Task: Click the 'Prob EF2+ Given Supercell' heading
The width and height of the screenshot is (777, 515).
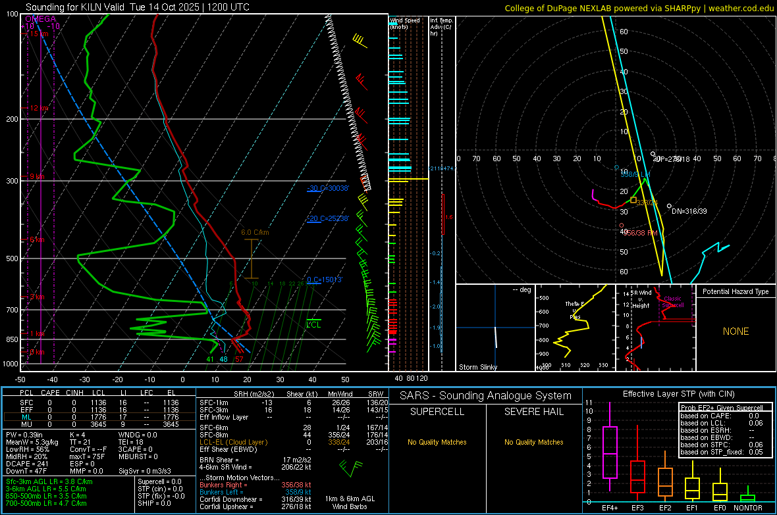Action: pos(722,408)
